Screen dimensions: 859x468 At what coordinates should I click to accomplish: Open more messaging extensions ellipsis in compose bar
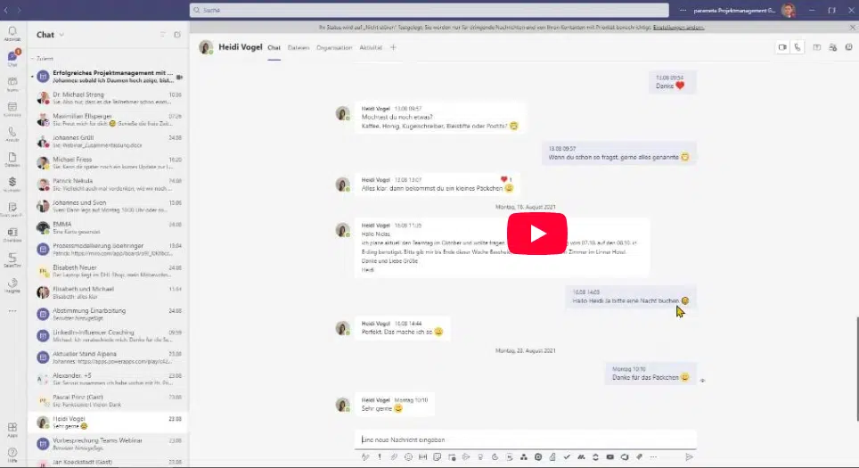click(653, 457)
